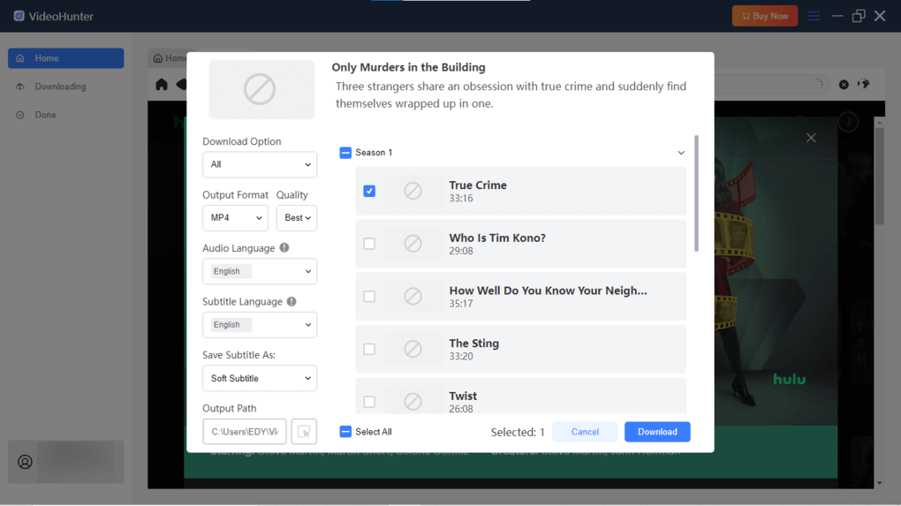Check the How Well Do You Know episode checkbox
The width and height of the screenshot is (901, 506).
tap(369, 297)
